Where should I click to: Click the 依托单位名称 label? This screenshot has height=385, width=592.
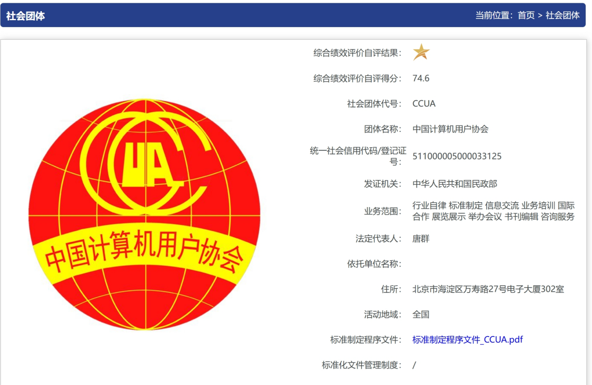pos(374,264)
